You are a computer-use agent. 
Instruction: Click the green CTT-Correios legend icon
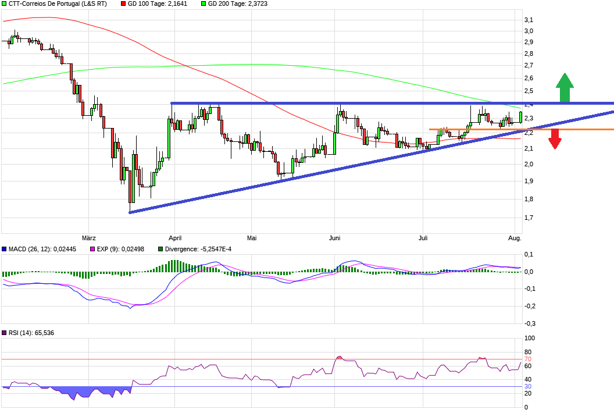[x=5, y=3]
